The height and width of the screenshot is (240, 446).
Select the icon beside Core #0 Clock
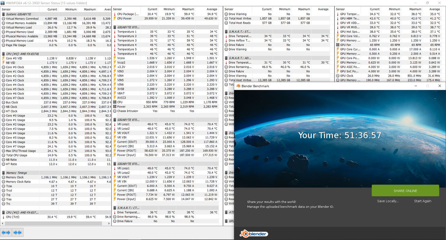3,67
